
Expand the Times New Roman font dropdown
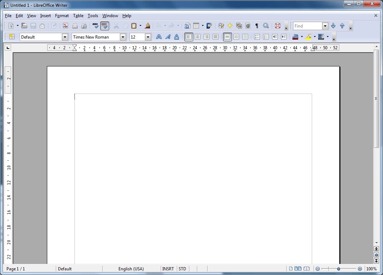tap(123, 37)
